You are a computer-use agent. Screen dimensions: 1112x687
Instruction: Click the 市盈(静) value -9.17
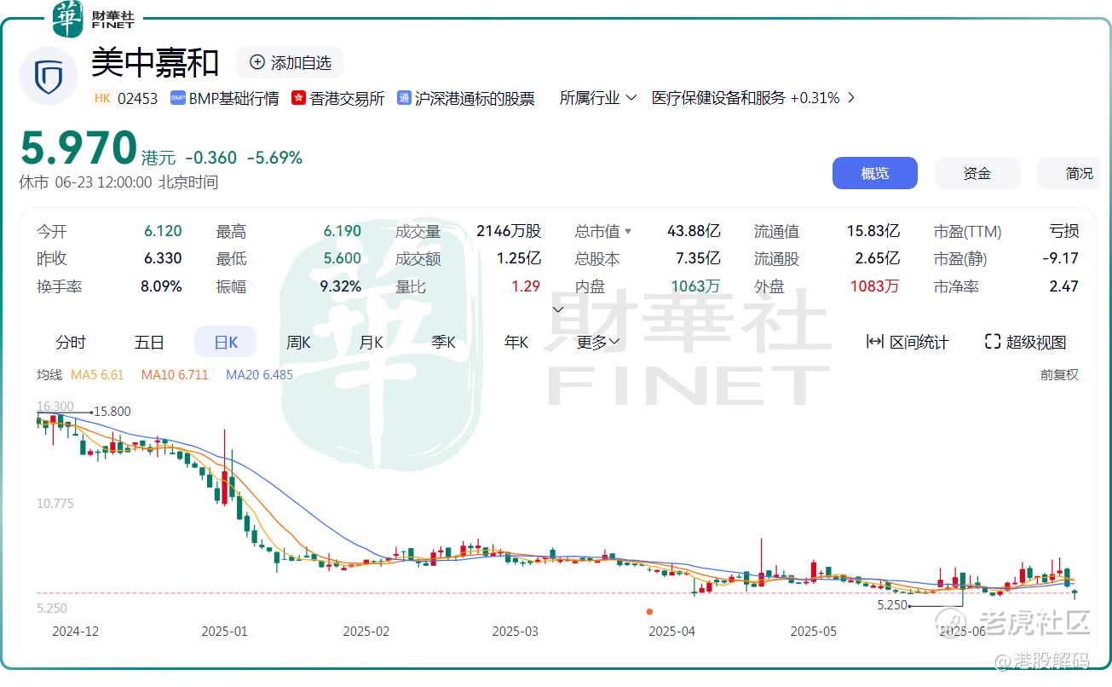tap(1060, 258)
